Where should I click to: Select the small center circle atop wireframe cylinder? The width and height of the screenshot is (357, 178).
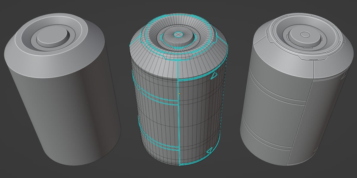click(178, 34)
